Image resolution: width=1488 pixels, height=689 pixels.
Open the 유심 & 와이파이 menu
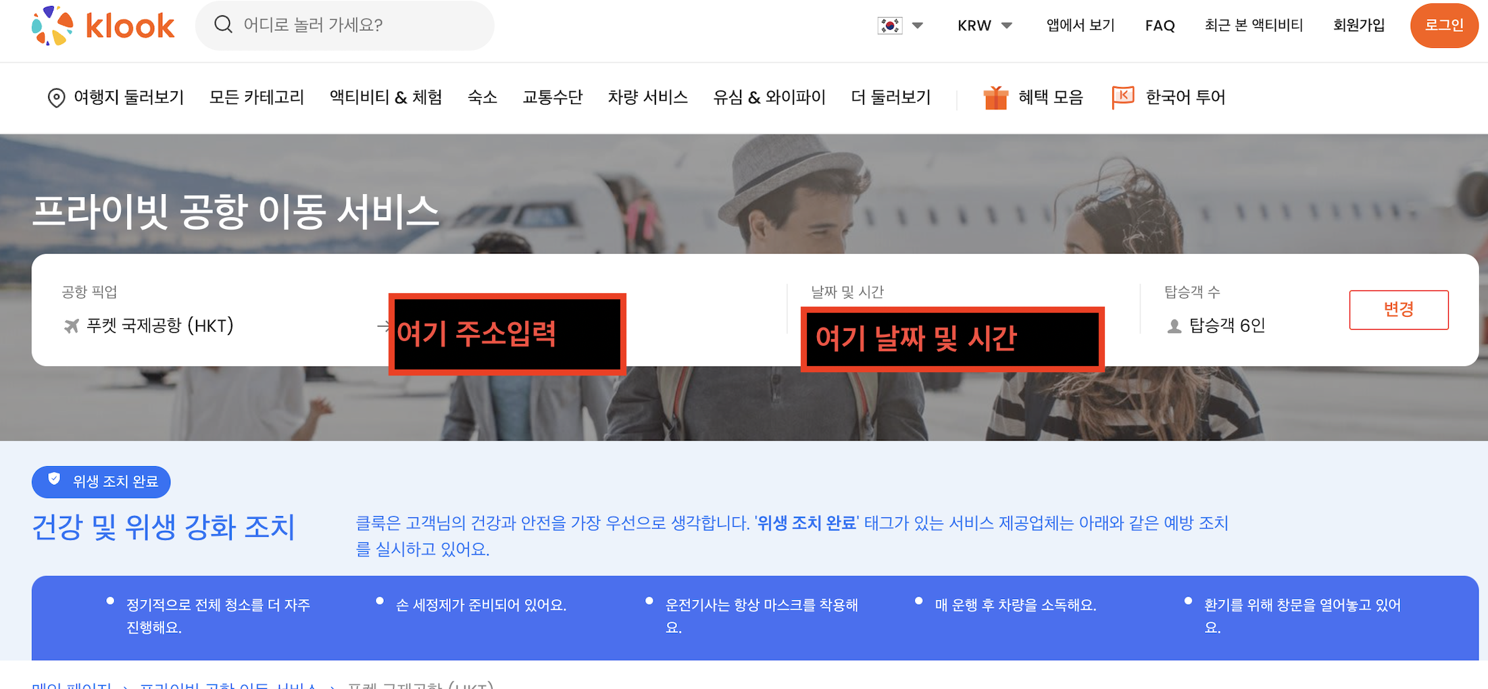[x=770, y=97]
